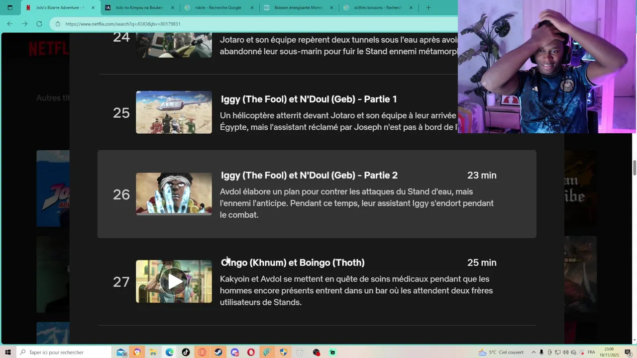Viewport: 637px width, 358px height.
Task: Open the clock showing 23:09
Action: (x=609, y=352)
